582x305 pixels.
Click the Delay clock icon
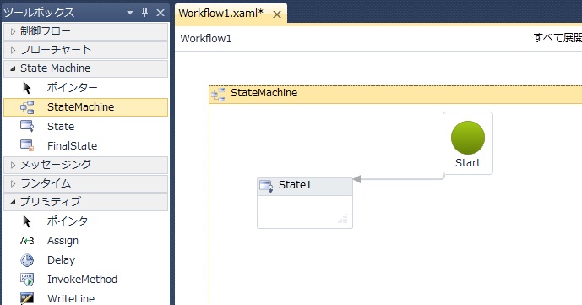27,260
